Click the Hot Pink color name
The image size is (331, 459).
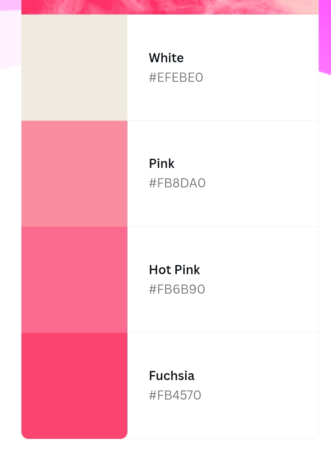point(174,270)
